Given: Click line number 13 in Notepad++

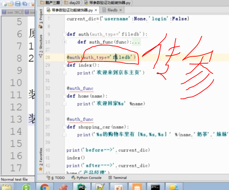Looking at the screenshot, I should click(16, 119).
